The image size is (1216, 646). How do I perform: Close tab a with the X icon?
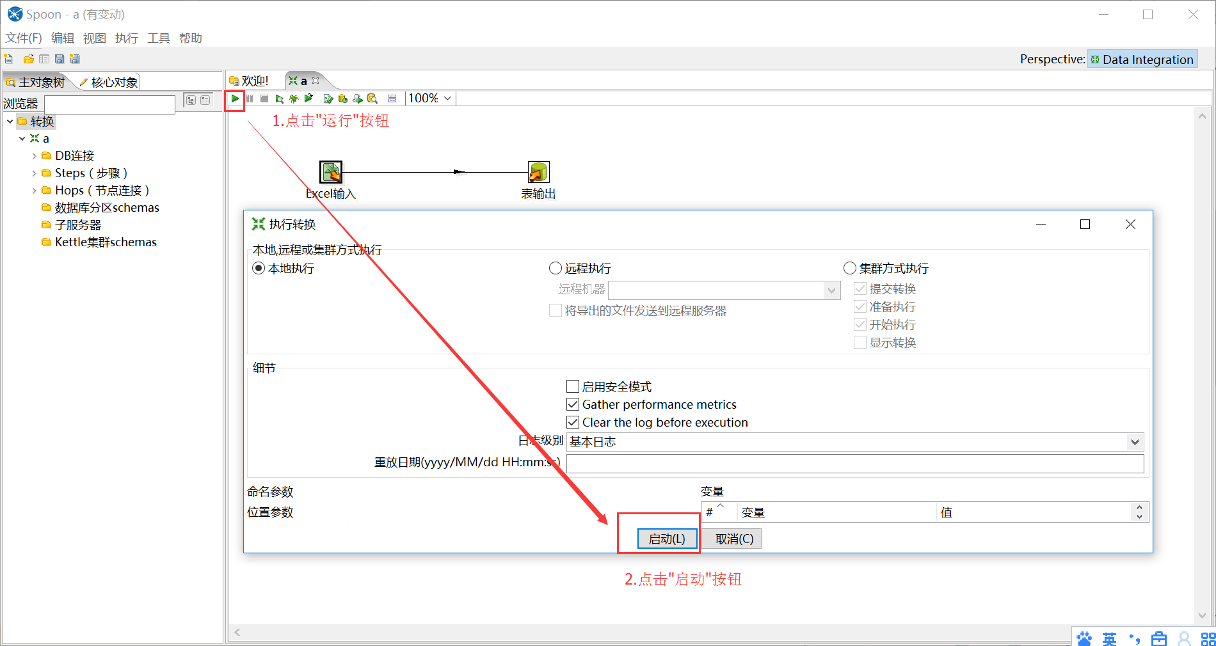pos(316,81)
